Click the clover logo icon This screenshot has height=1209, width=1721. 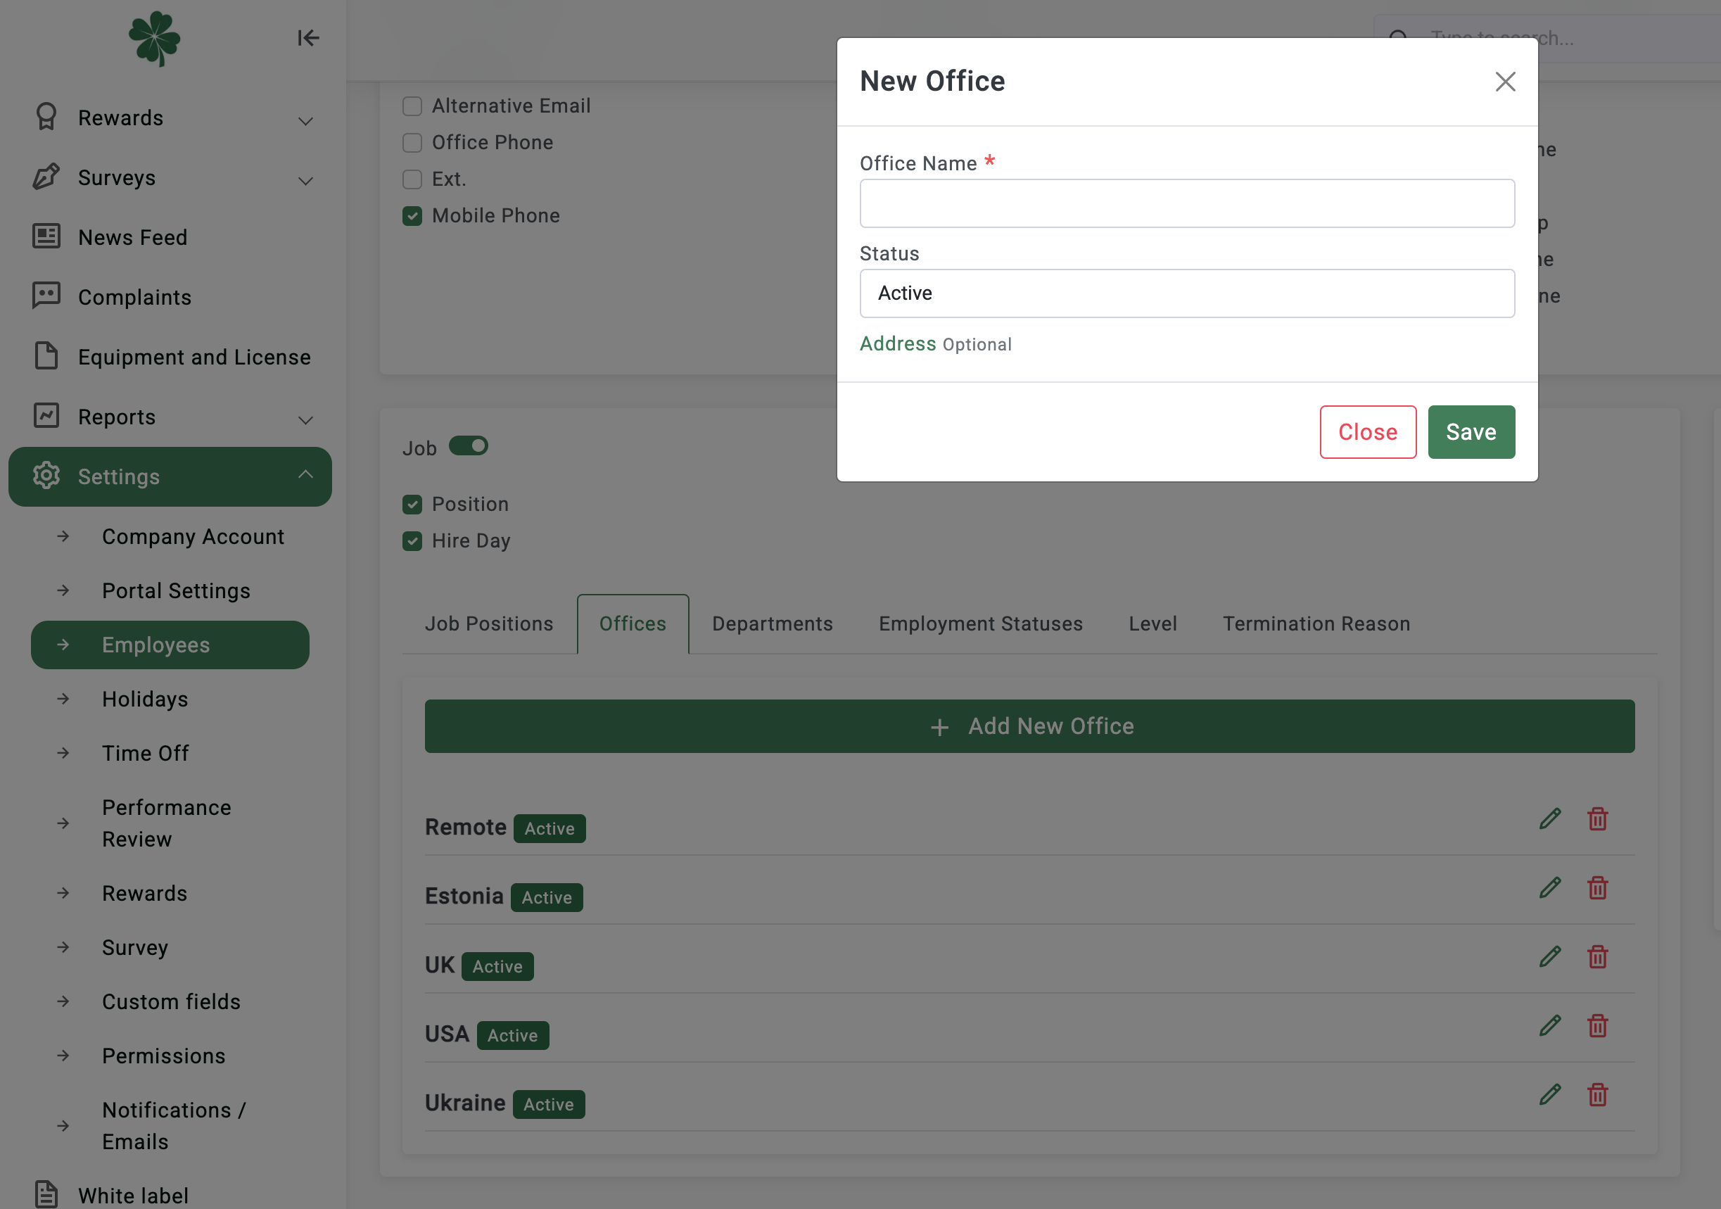(x=154, y=38)
